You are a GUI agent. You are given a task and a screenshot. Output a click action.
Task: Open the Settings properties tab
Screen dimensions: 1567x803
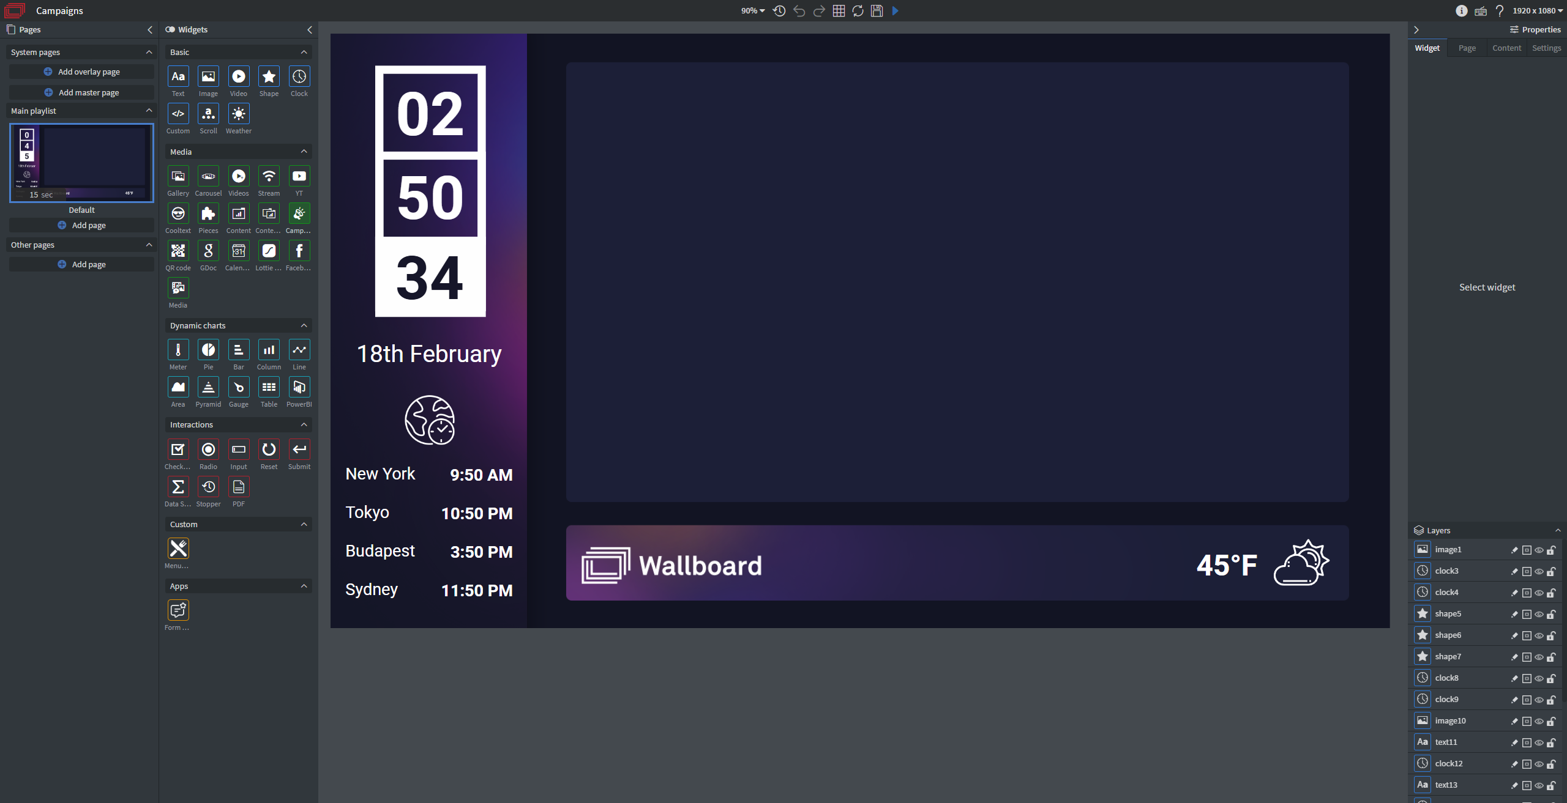click(x=1546, y=48)
